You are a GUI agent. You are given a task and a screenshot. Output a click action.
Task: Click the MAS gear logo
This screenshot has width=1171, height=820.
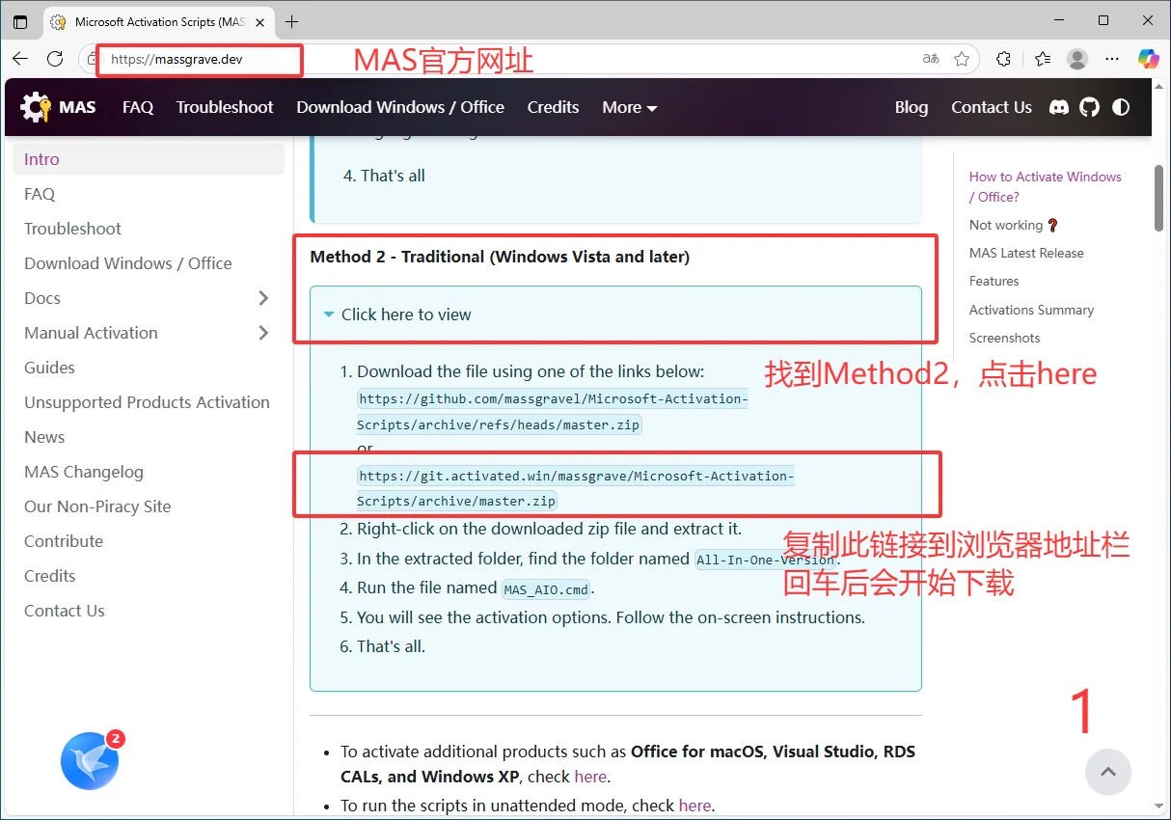(36, 107)
